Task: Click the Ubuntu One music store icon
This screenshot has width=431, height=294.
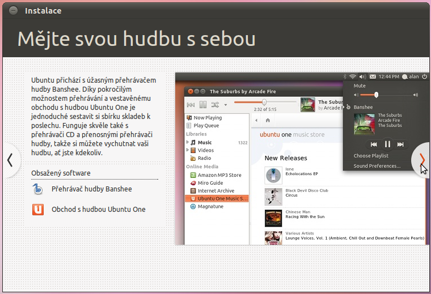Action: pyautogui.click(x=37, y=210)
